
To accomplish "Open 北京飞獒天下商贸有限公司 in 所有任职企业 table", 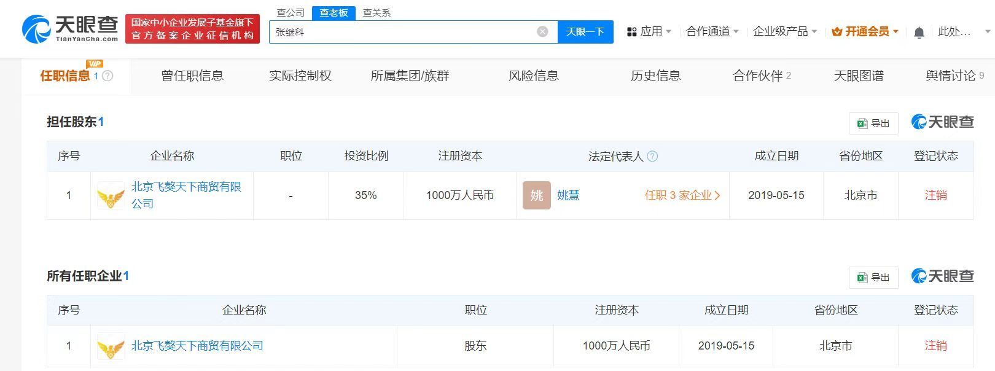I will tap(197, 346).
